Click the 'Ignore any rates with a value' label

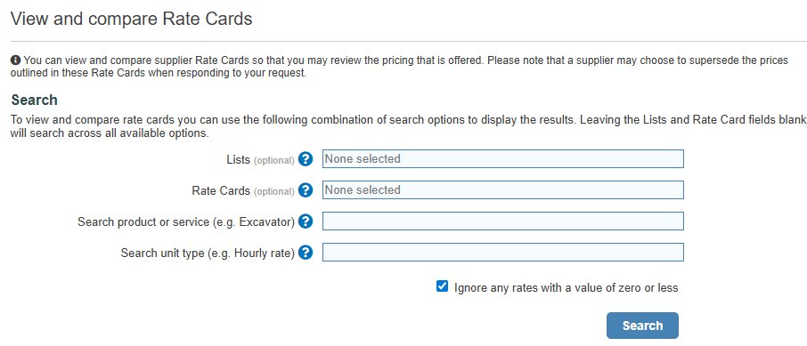(567, 288)
